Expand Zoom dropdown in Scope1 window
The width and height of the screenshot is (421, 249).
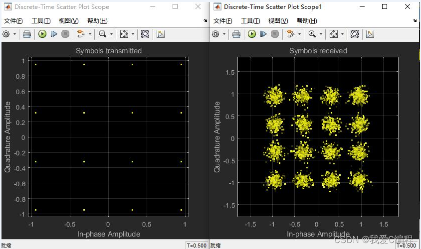pos(321,34)
